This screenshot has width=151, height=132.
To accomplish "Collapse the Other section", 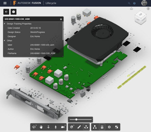I will pos(4,40).
